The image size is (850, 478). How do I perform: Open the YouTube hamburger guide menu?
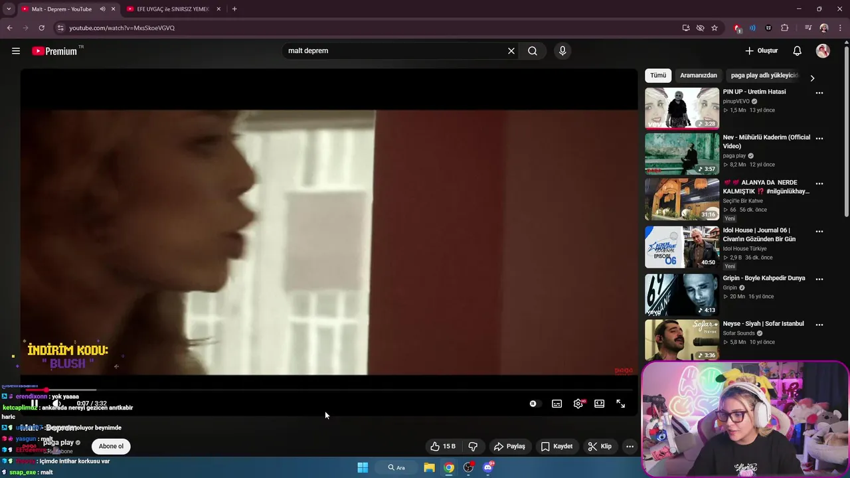click(x=16, y=51)
